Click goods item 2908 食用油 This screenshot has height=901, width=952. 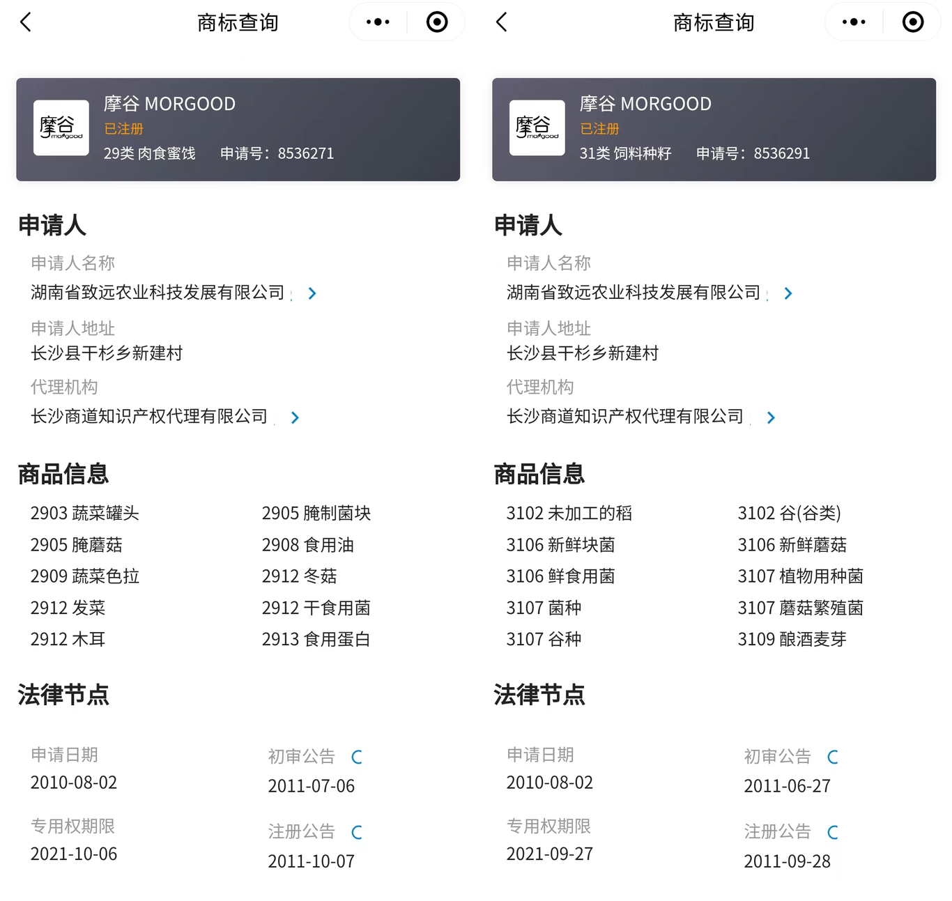pyautogui.click(x=308, y=545)
